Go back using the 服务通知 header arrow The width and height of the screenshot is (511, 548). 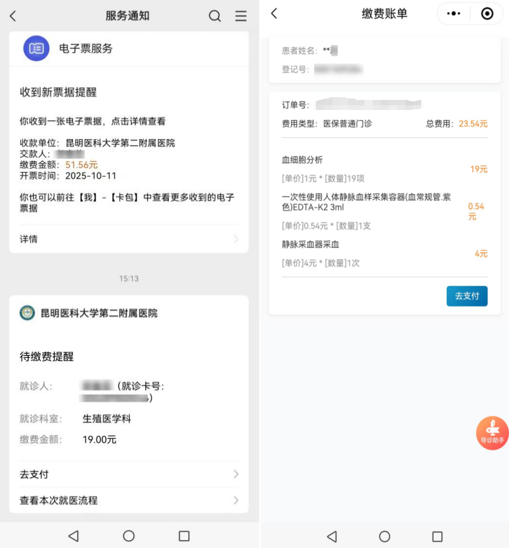(13, 16)
